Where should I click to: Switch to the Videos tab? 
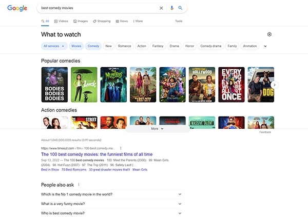[61, 21]
